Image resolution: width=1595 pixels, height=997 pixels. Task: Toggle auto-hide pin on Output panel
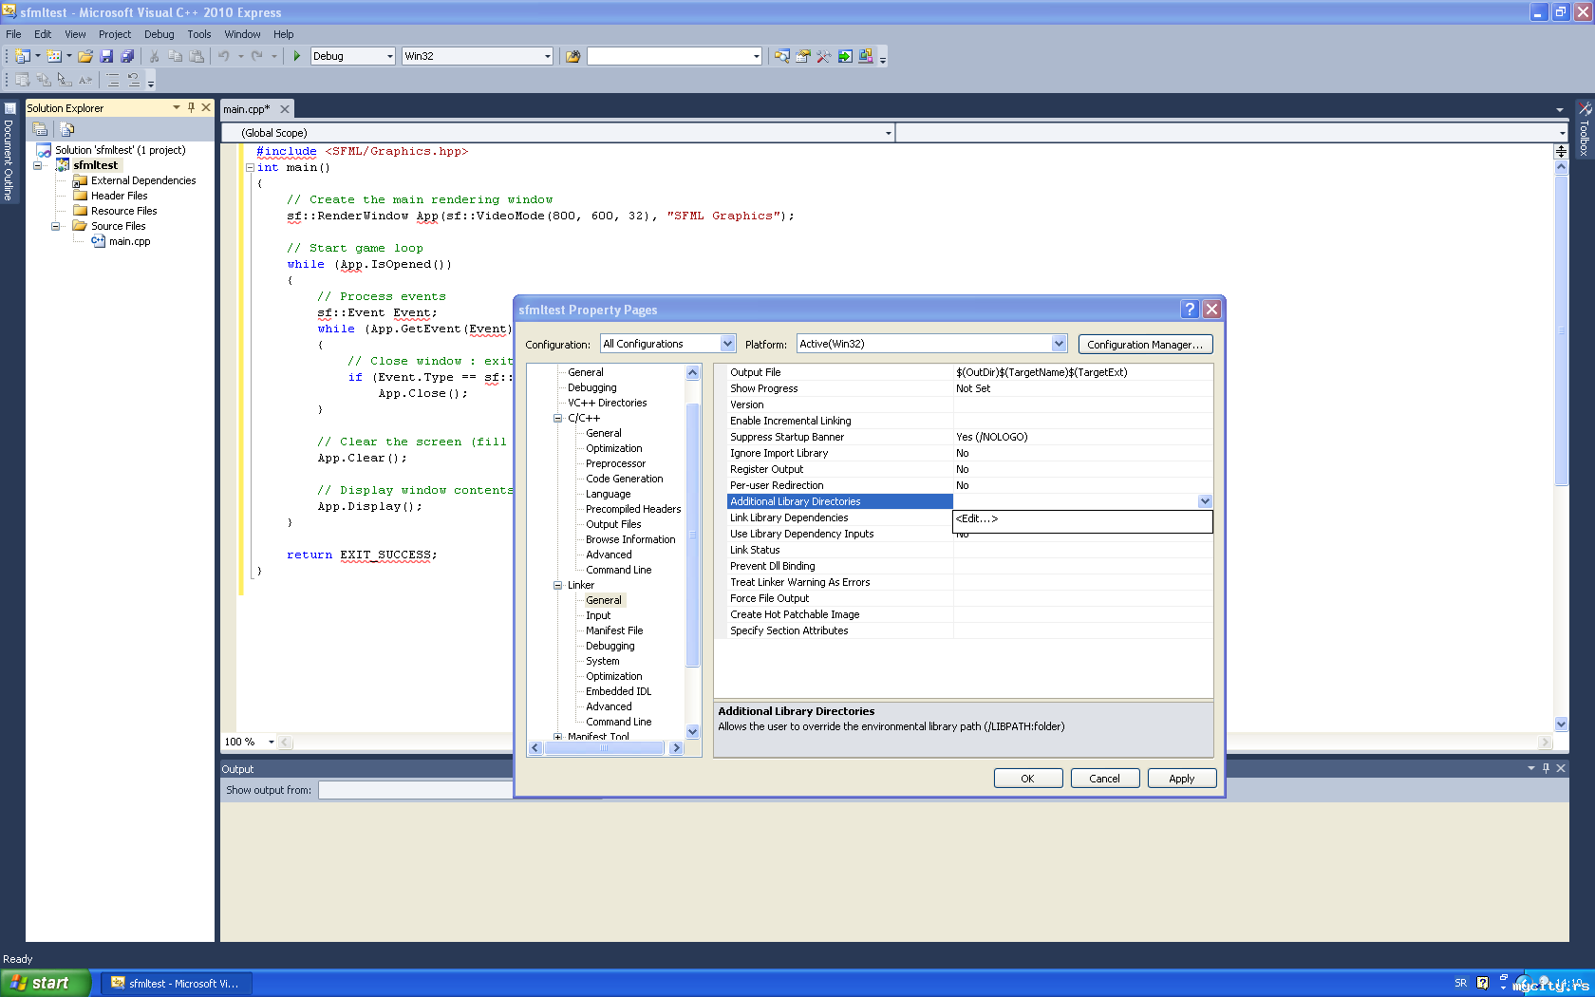click(x=1546, y=768)
